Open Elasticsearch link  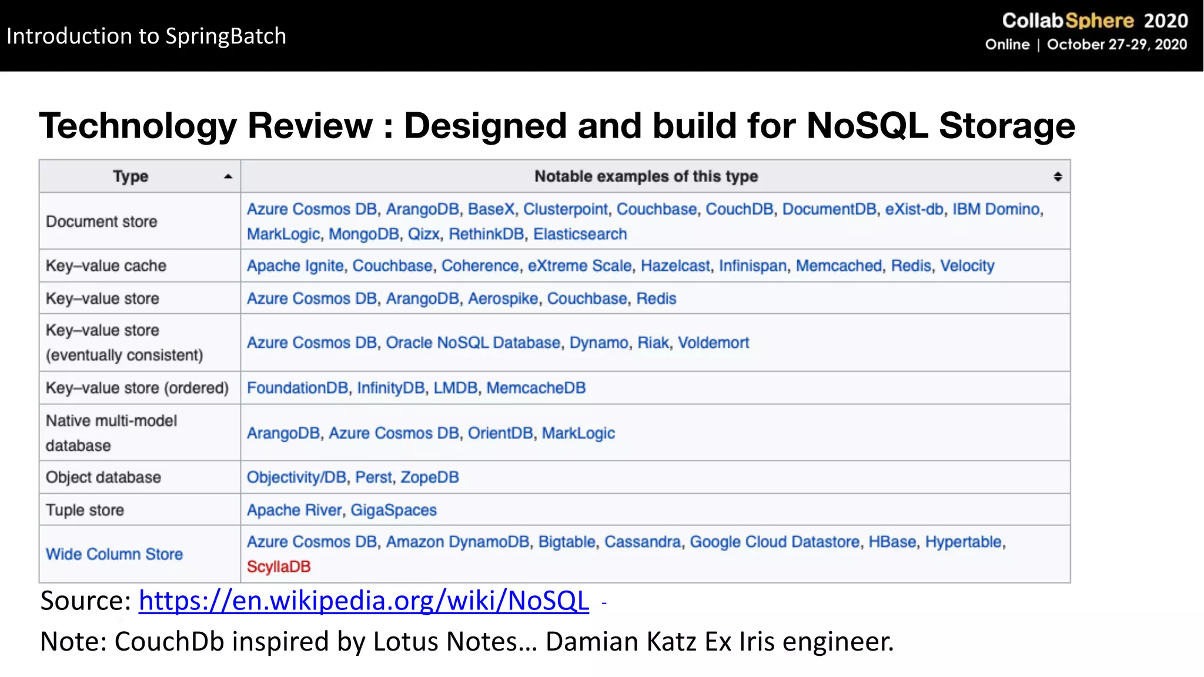(580, 234)
